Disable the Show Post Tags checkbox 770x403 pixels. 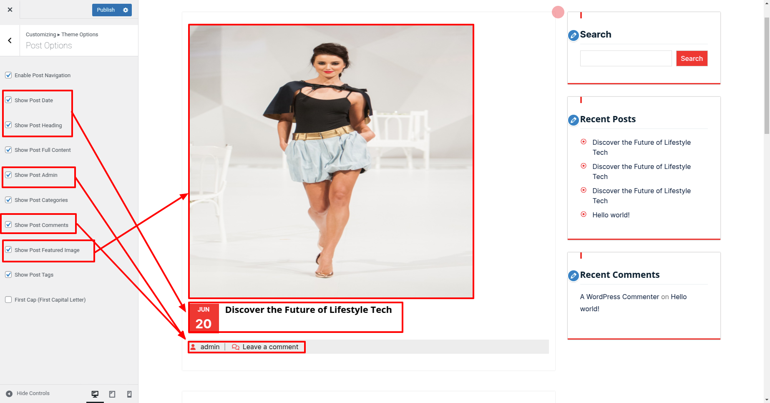8,275
